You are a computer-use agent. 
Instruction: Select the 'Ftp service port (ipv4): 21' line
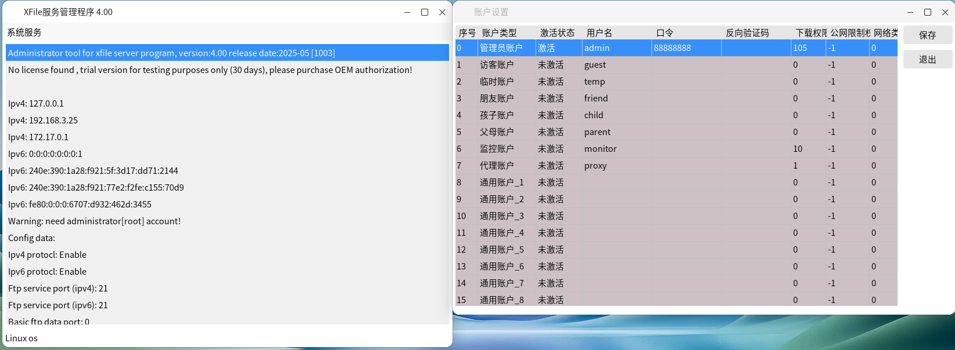tap(58, 289)
